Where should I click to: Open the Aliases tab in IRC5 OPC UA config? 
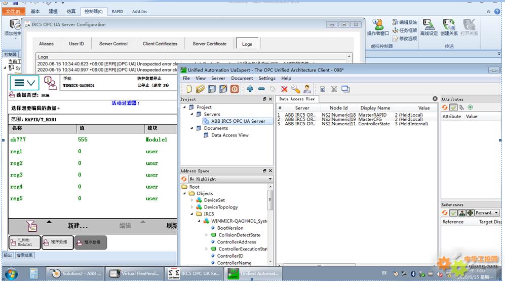tap(47, 44)
